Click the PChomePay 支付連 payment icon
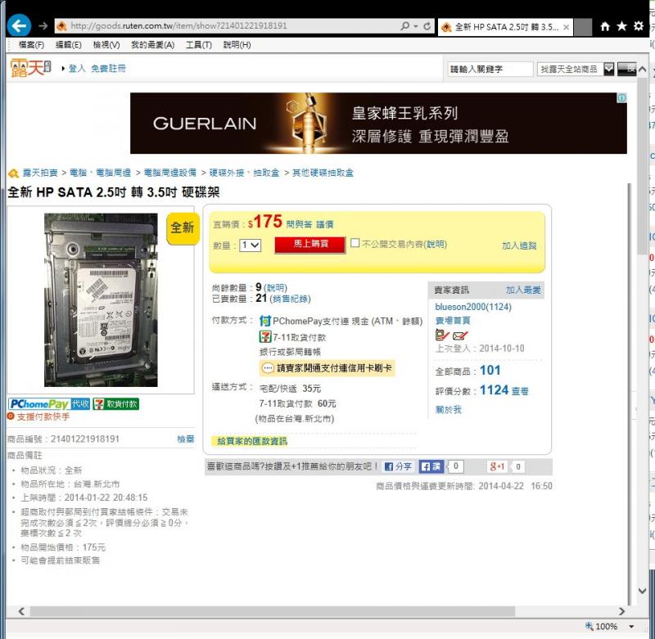This screenshot has width=655, height=639. [264, 321]
